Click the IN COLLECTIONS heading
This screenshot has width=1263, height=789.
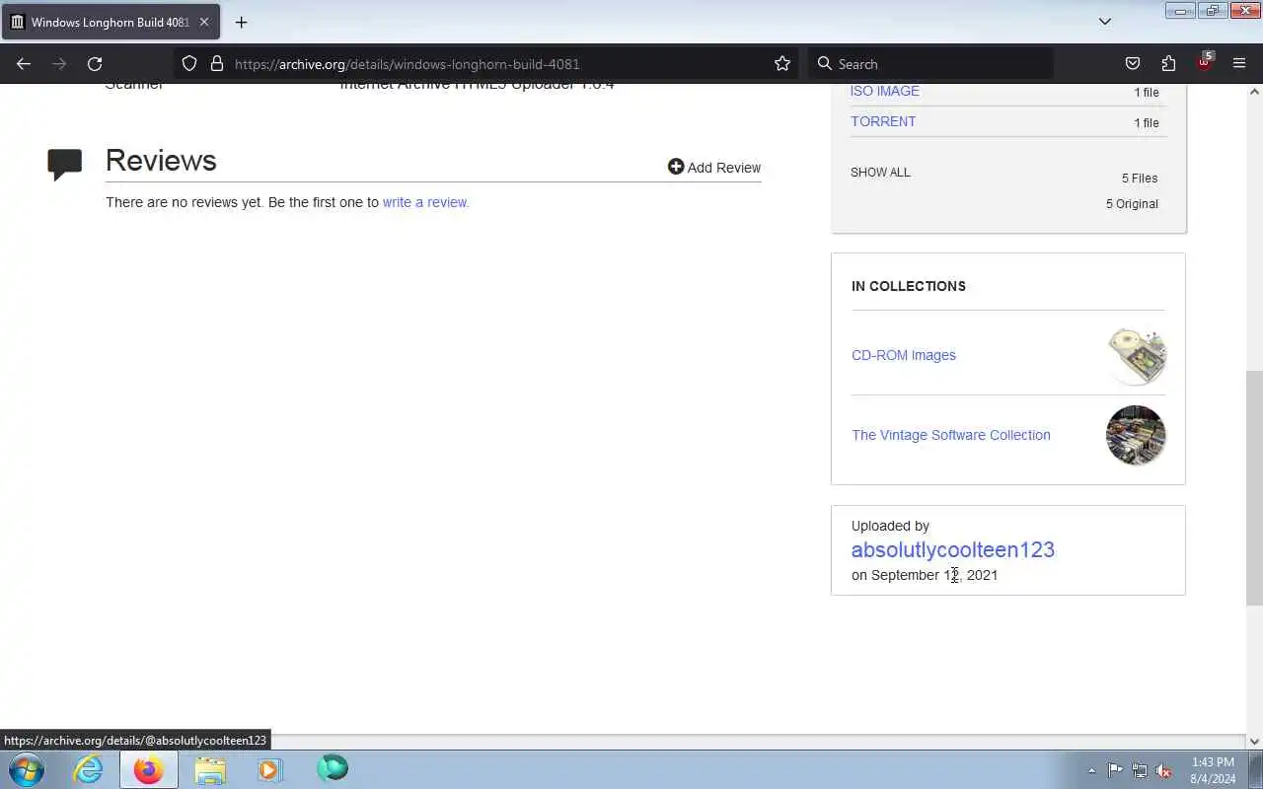click(x=909, y=286)
